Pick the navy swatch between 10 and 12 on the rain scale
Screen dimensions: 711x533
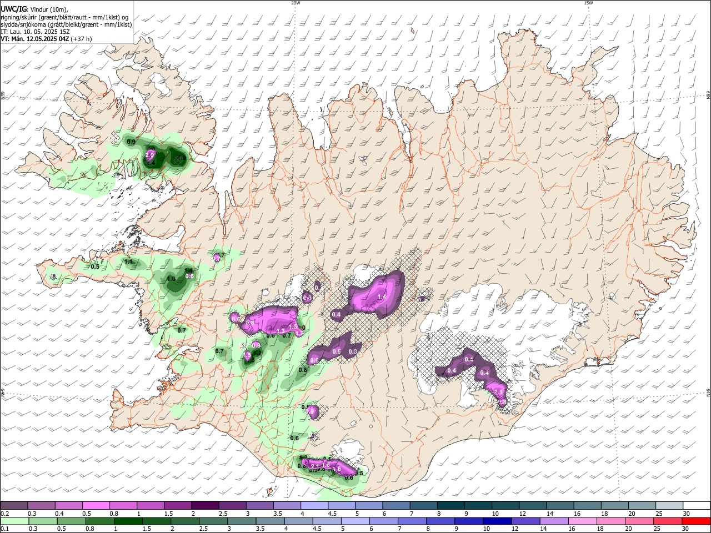pos(496,521)
